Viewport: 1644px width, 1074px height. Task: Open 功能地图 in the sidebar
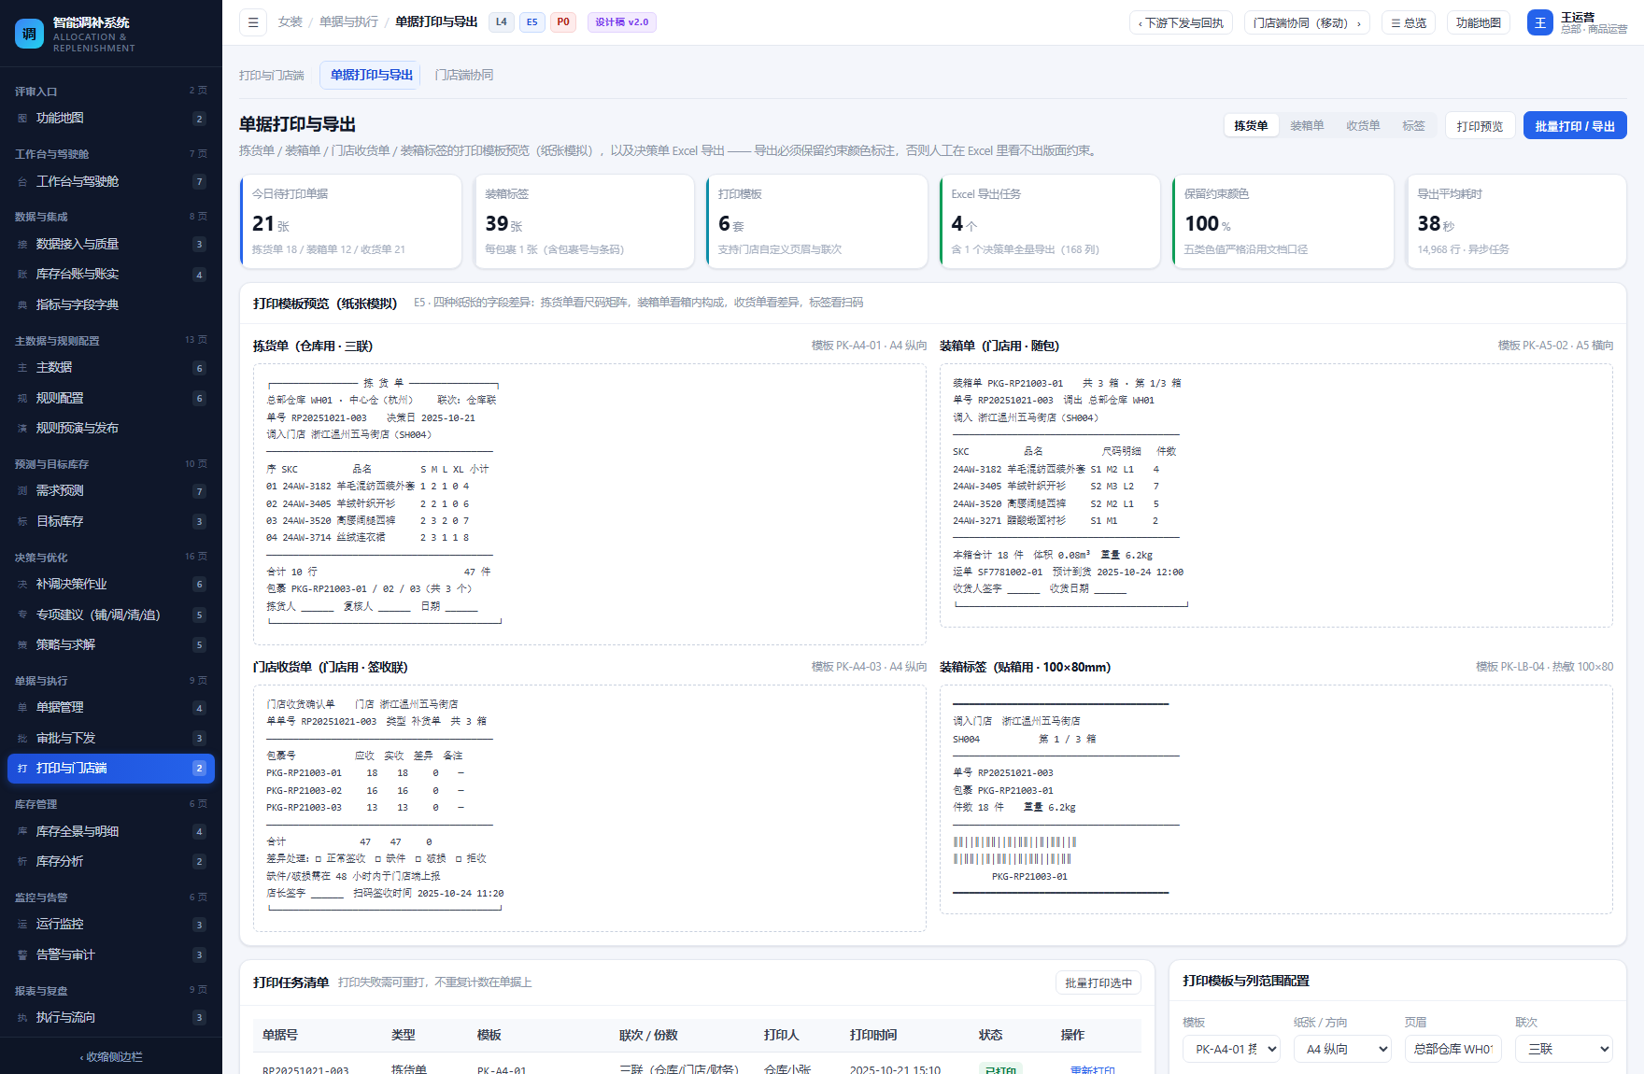[111, 119]
